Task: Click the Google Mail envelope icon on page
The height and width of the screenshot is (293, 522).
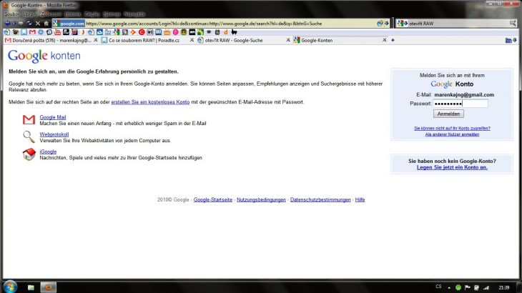Action: tap(29, 119)
